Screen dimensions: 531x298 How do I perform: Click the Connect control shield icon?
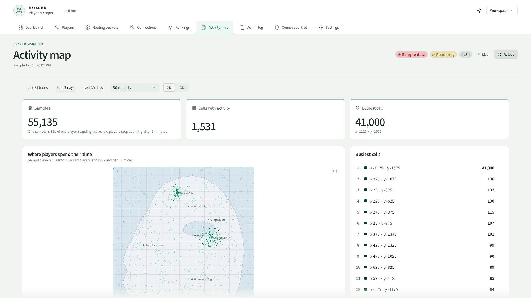point(277,28)
